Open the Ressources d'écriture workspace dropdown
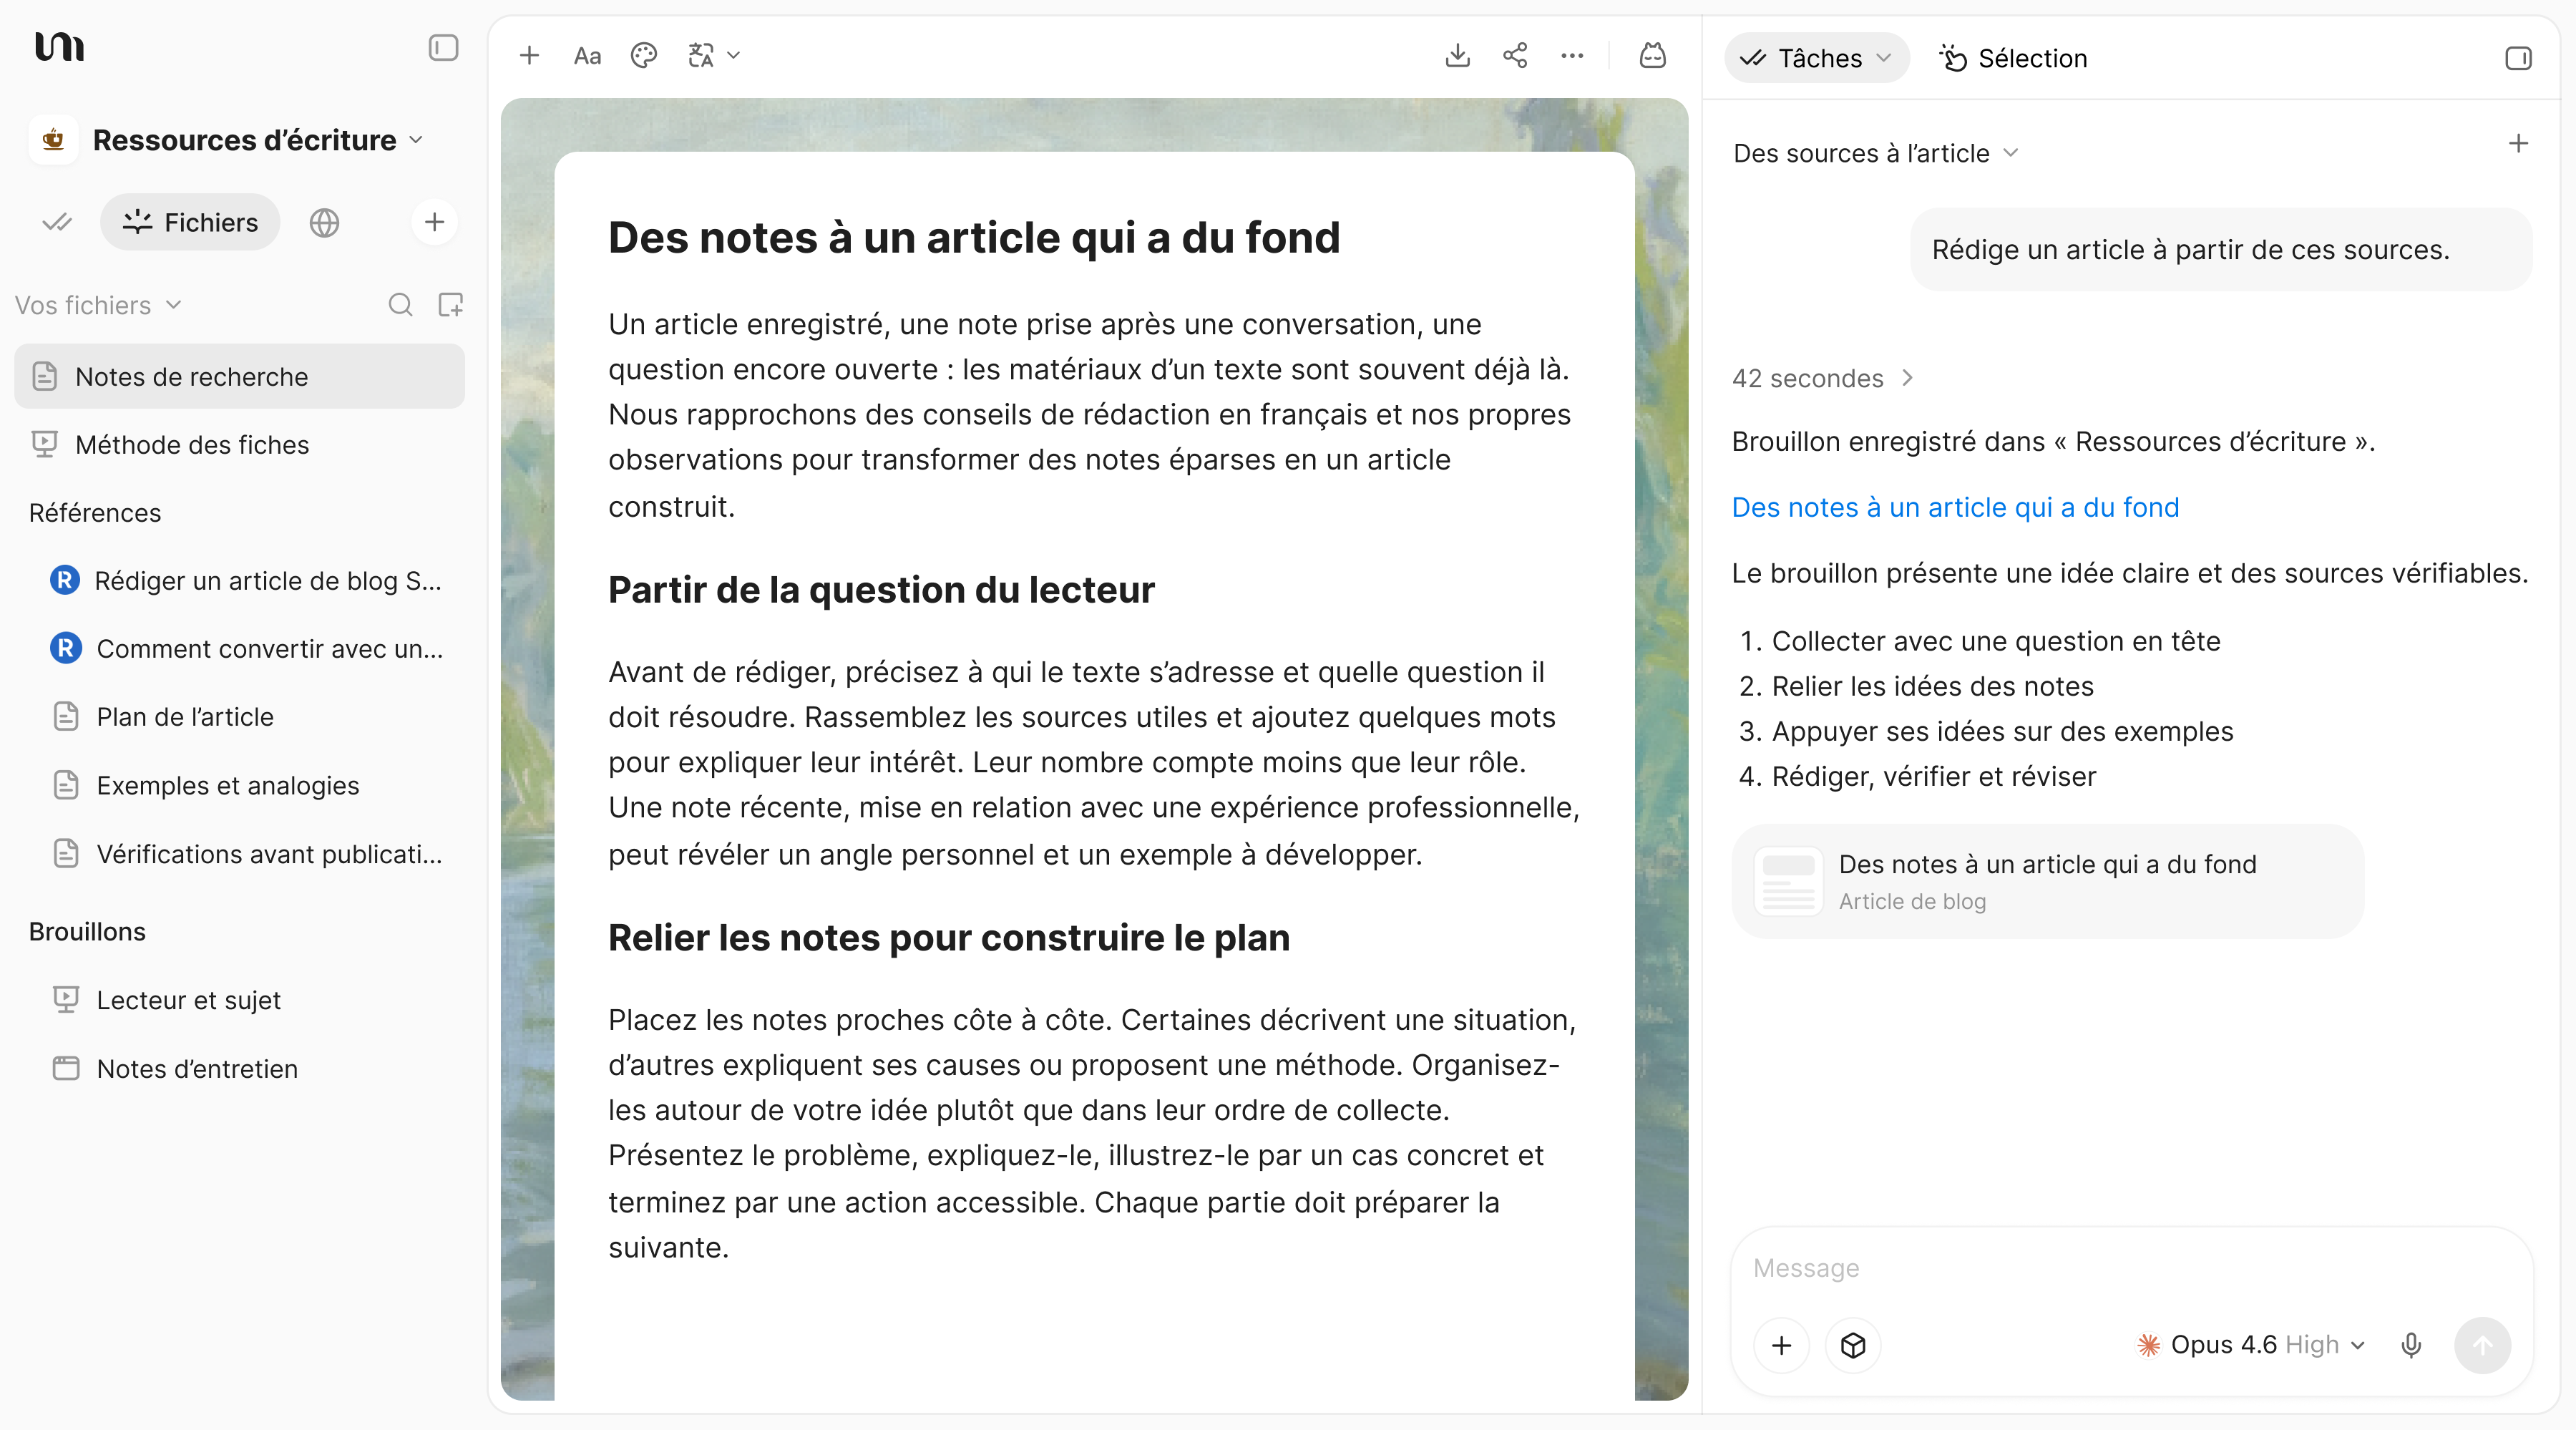The image size is (2576, 1430). pos(228,140)
